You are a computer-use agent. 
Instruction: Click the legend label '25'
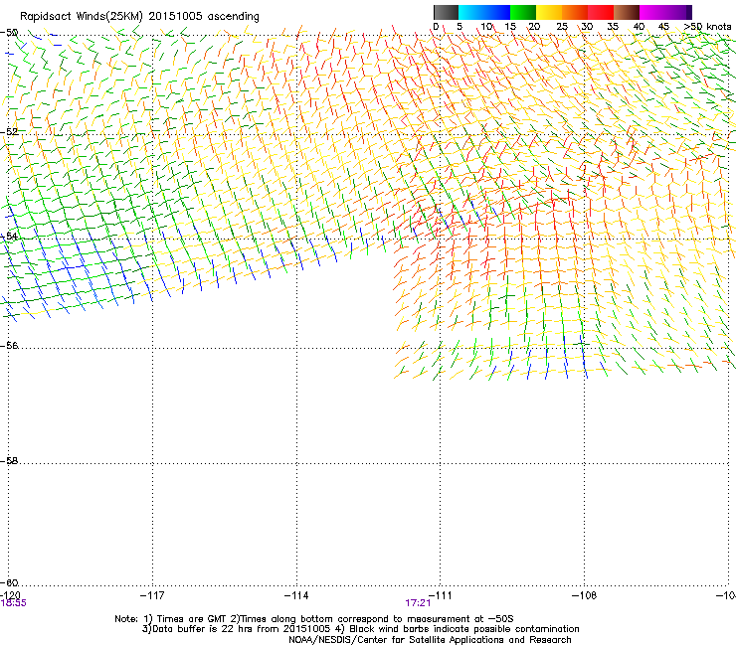562,27
